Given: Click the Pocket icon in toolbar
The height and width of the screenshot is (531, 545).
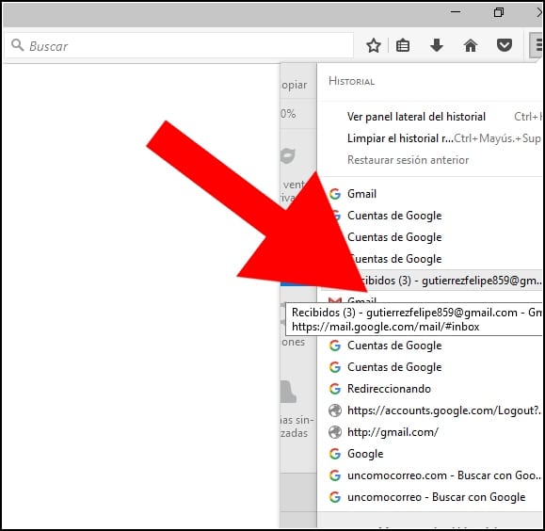Looking at the screenshot, I should pos(504,45).
